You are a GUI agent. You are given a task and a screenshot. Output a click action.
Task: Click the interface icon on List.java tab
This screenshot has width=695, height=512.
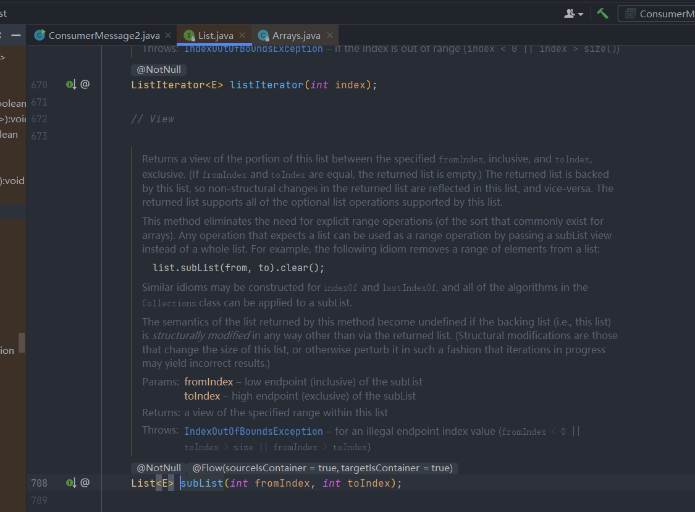tap(189, 35)
